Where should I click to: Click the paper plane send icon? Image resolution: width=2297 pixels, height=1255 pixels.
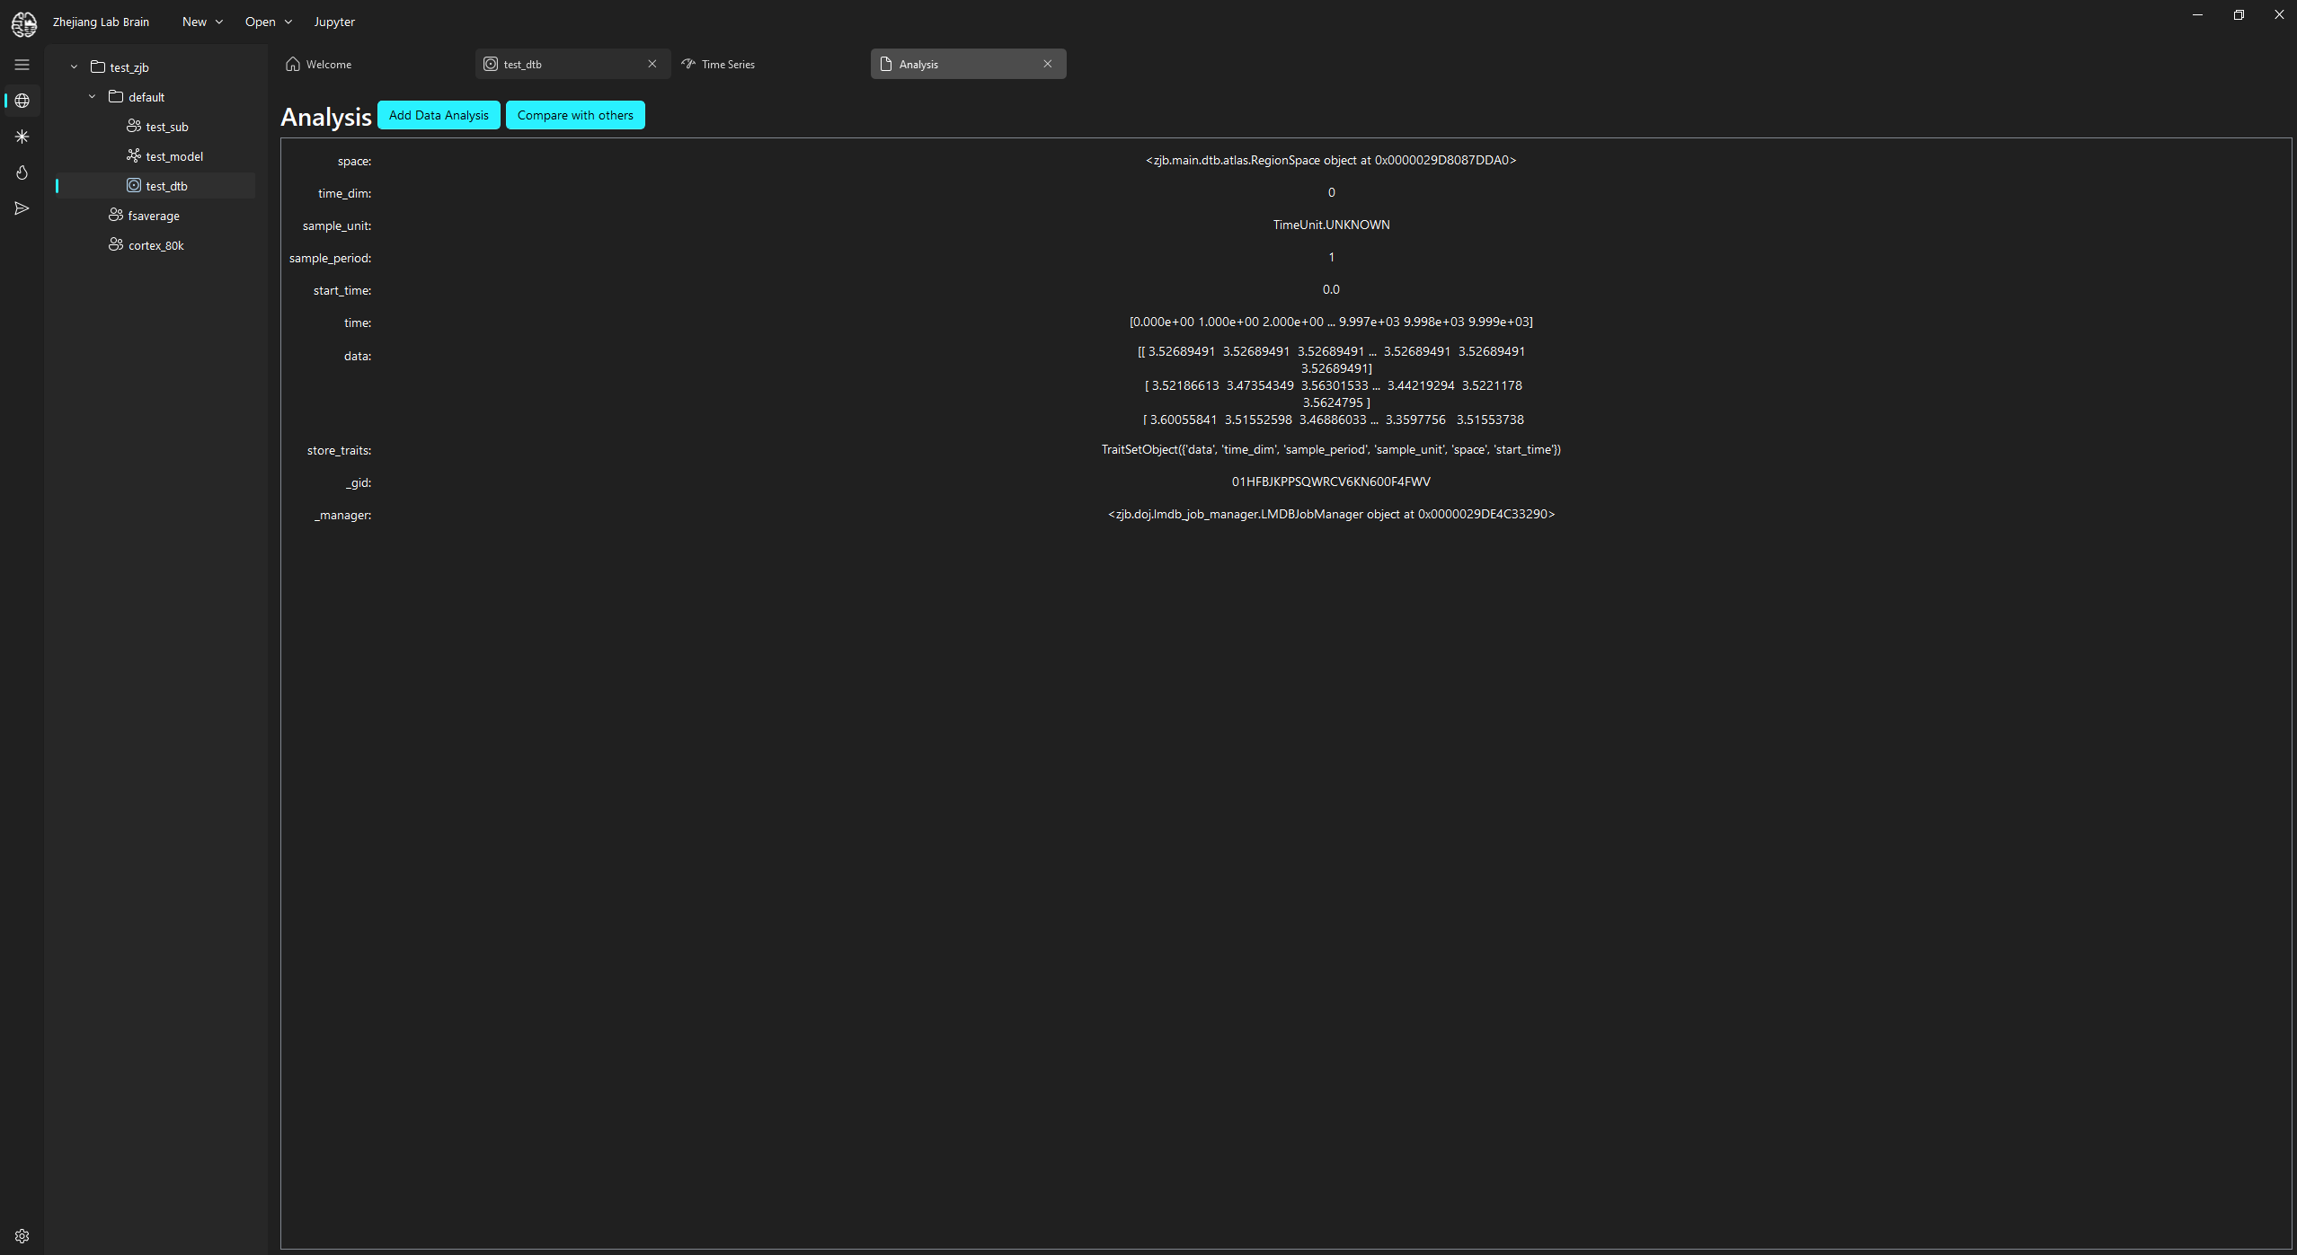click(x=22, y=208)
